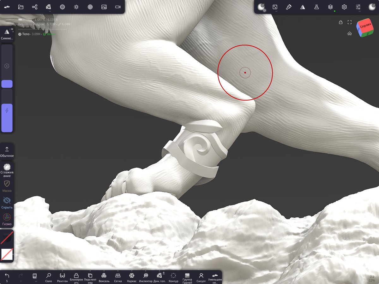Reset view with the home icon

(x=350, y=33)
